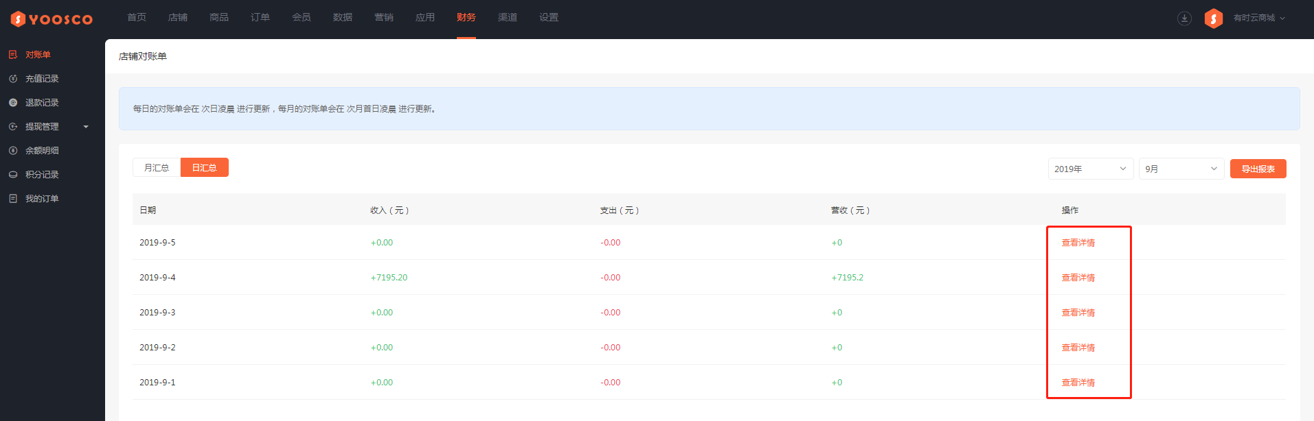The height and width of the screenshot is (421, 1314).
Task: Open the download icon in top bar
Action: tap(1184, 19)
